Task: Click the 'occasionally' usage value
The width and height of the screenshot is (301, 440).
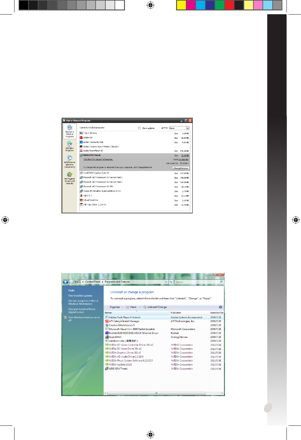Action: click(183, 159)
